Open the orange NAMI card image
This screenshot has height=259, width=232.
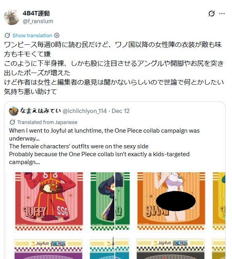171,201
